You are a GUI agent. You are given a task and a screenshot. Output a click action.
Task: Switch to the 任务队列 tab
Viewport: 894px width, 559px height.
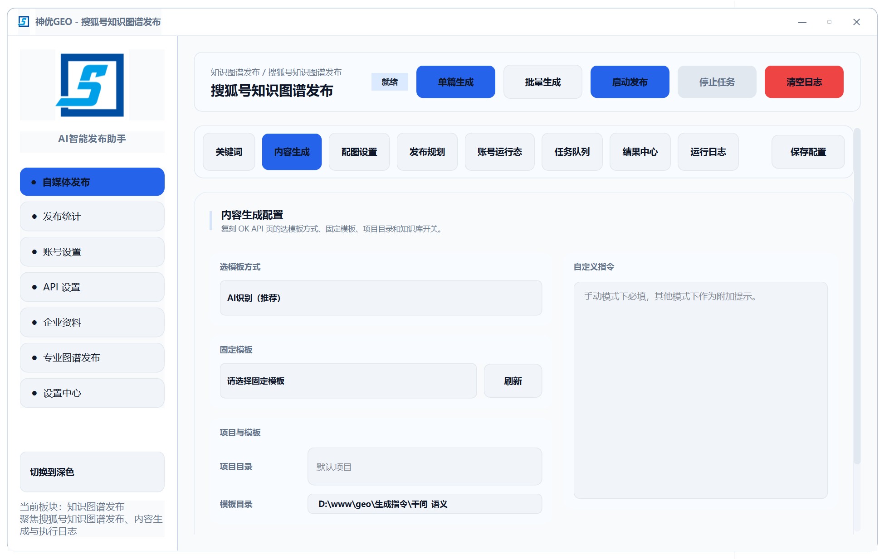(x=572, y=152)
